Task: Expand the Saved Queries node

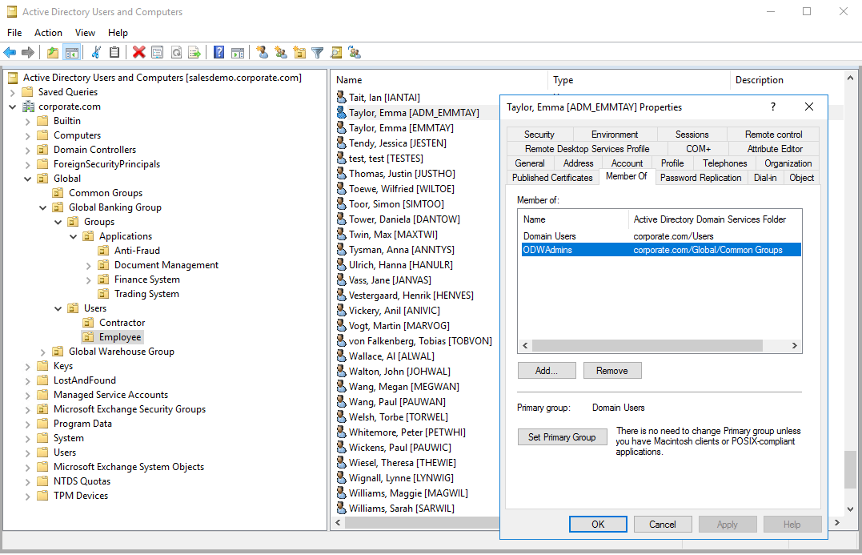Action: [12, 92]
